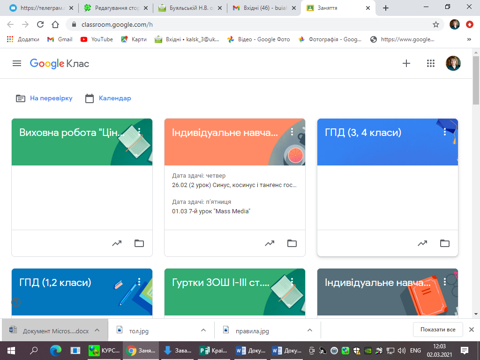480x360 pixels.
Task: Open the folder icon on Виховна робота card
Action: (x=139, y=243)
